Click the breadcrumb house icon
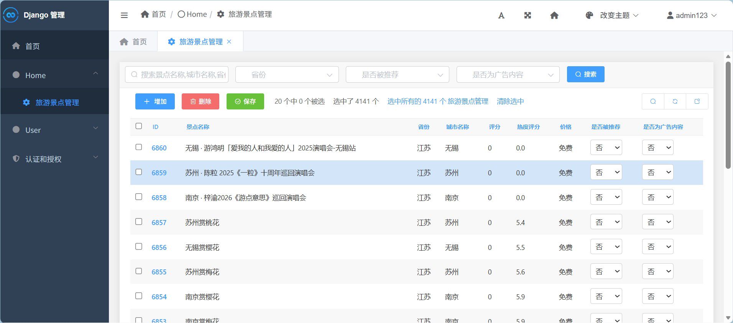This screenshot has height=323, width=733. point(145,14)
